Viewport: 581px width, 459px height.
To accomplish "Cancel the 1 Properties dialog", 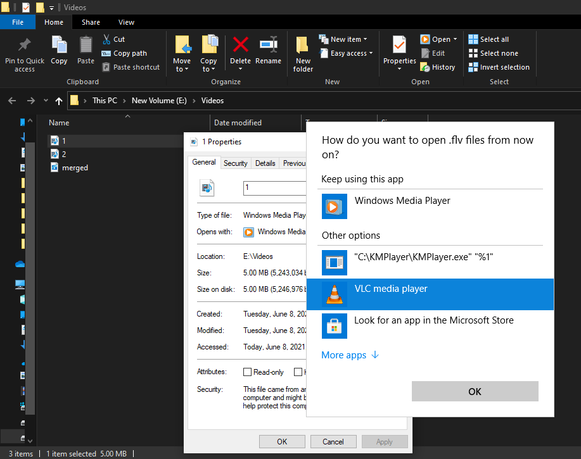I will point(333,441).
